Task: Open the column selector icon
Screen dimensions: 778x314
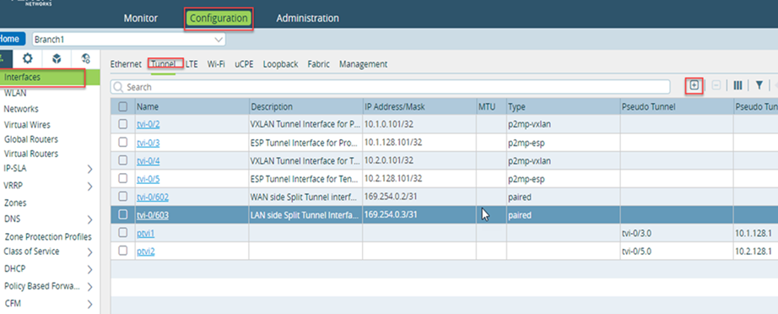Action: tap(737, 85)
